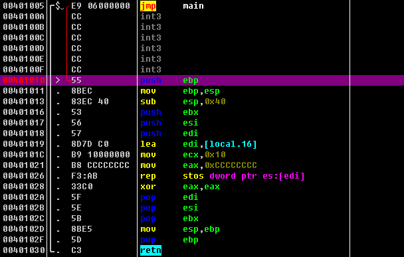Select hex bytes 8D7D C0
This screenshot has height=257, width=404.
point(90,143)
